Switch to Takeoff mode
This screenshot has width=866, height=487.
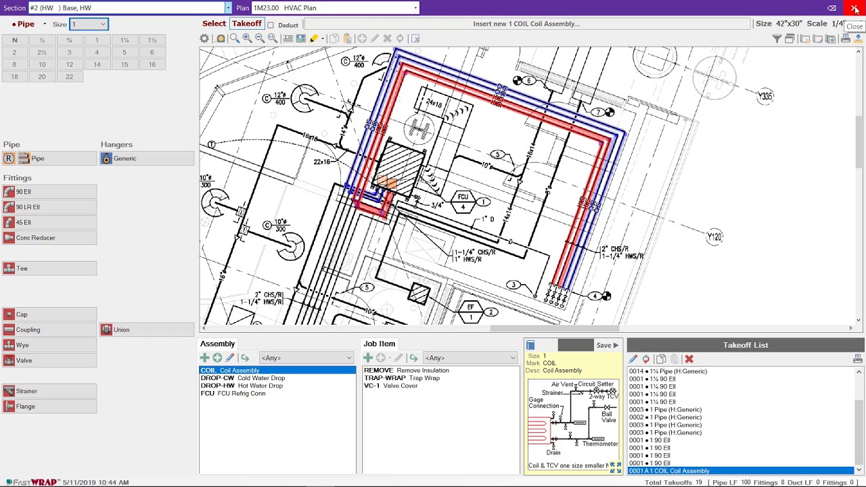pos(246,24)
